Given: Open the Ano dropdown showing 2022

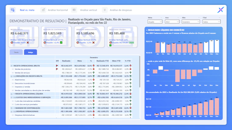Looking at the screenshot, I should 172,22.
